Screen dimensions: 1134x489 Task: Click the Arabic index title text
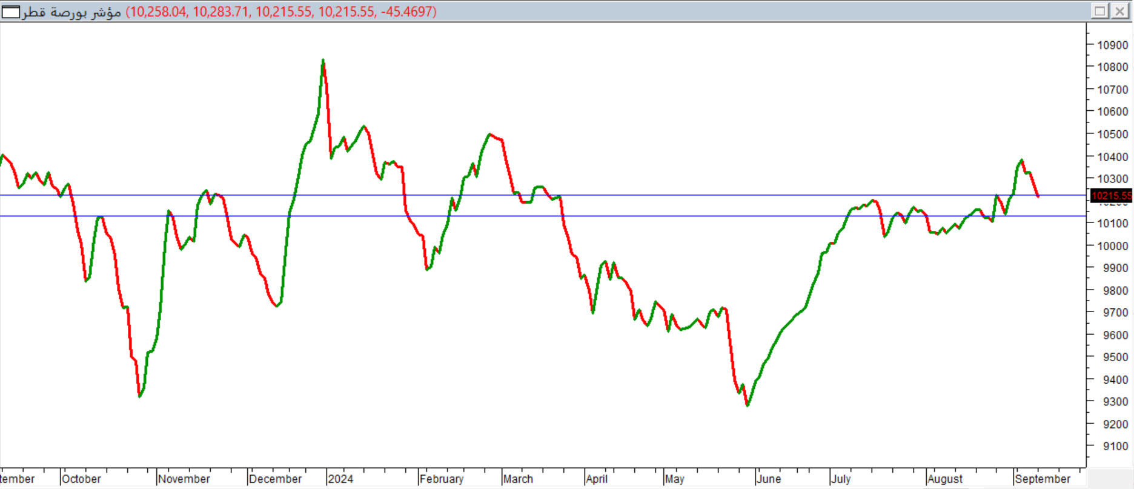point(72,12)
